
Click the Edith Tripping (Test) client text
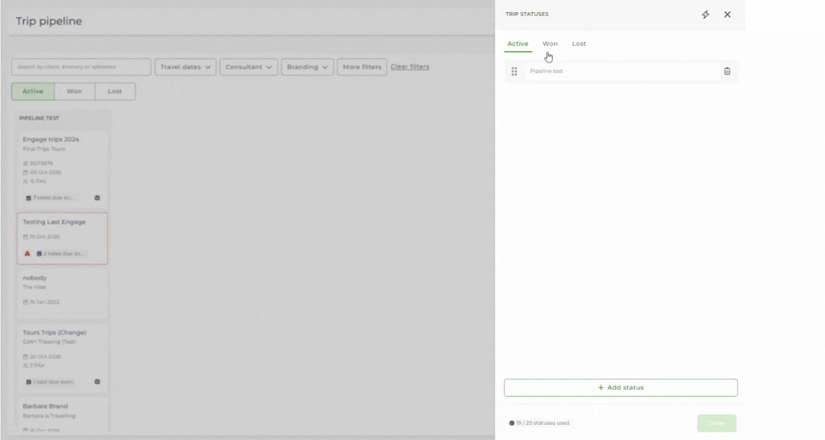coord(49,342)
